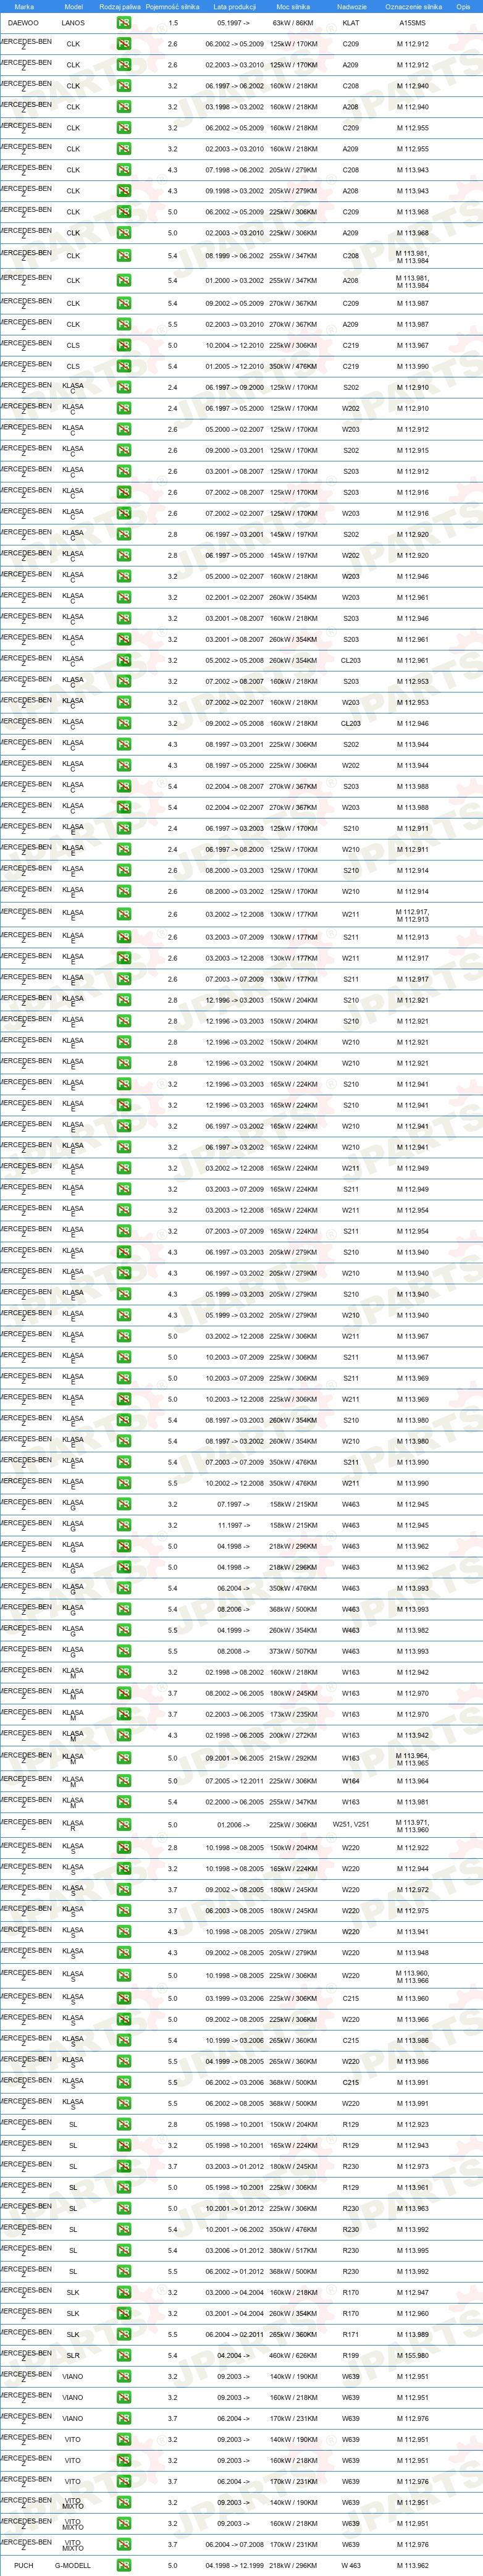
Task: Click the Rodzaj paliwa column header
Action: pyautogui.click(x=120, y=6)
